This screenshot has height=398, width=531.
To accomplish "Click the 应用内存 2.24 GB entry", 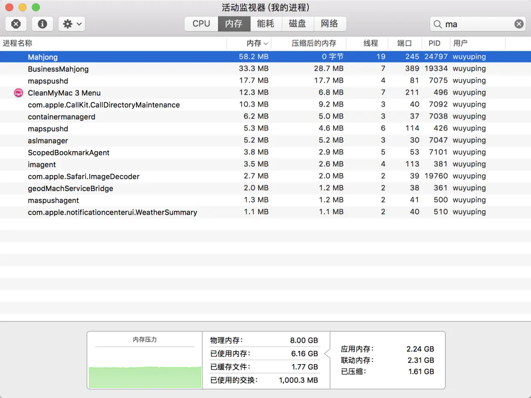I will tap(388, 349).
